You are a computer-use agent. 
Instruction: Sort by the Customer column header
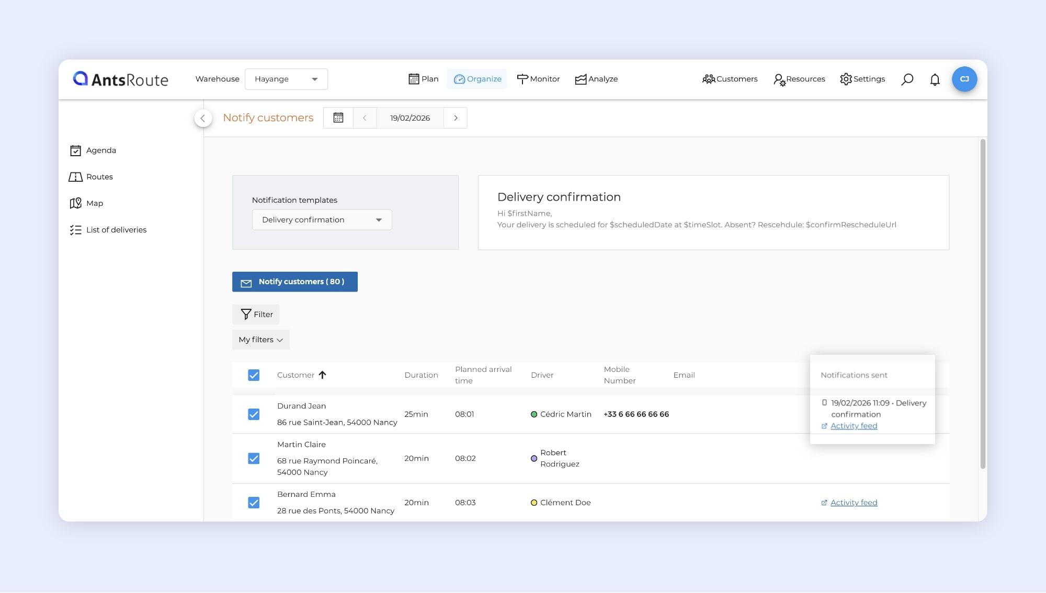(296, 375)
